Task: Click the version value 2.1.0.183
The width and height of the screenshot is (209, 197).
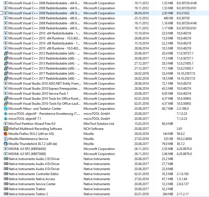Action: click(x=183, y=174)
